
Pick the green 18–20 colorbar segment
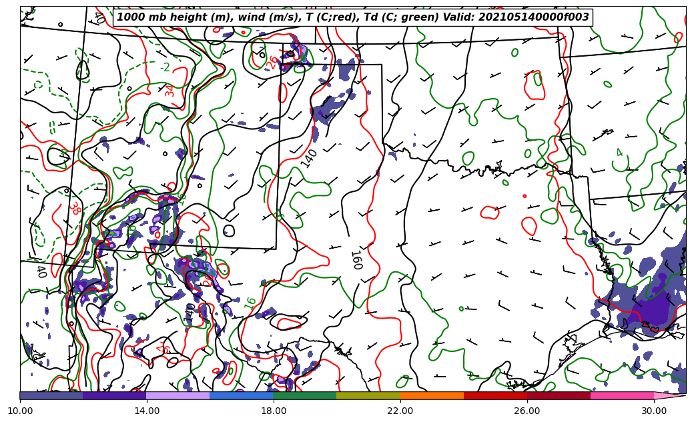(x=305, y=395)
